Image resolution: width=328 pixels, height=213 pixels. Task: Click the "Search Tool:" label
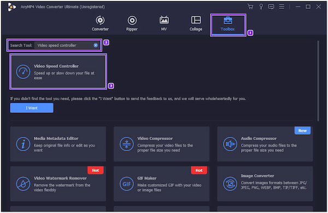21,45
